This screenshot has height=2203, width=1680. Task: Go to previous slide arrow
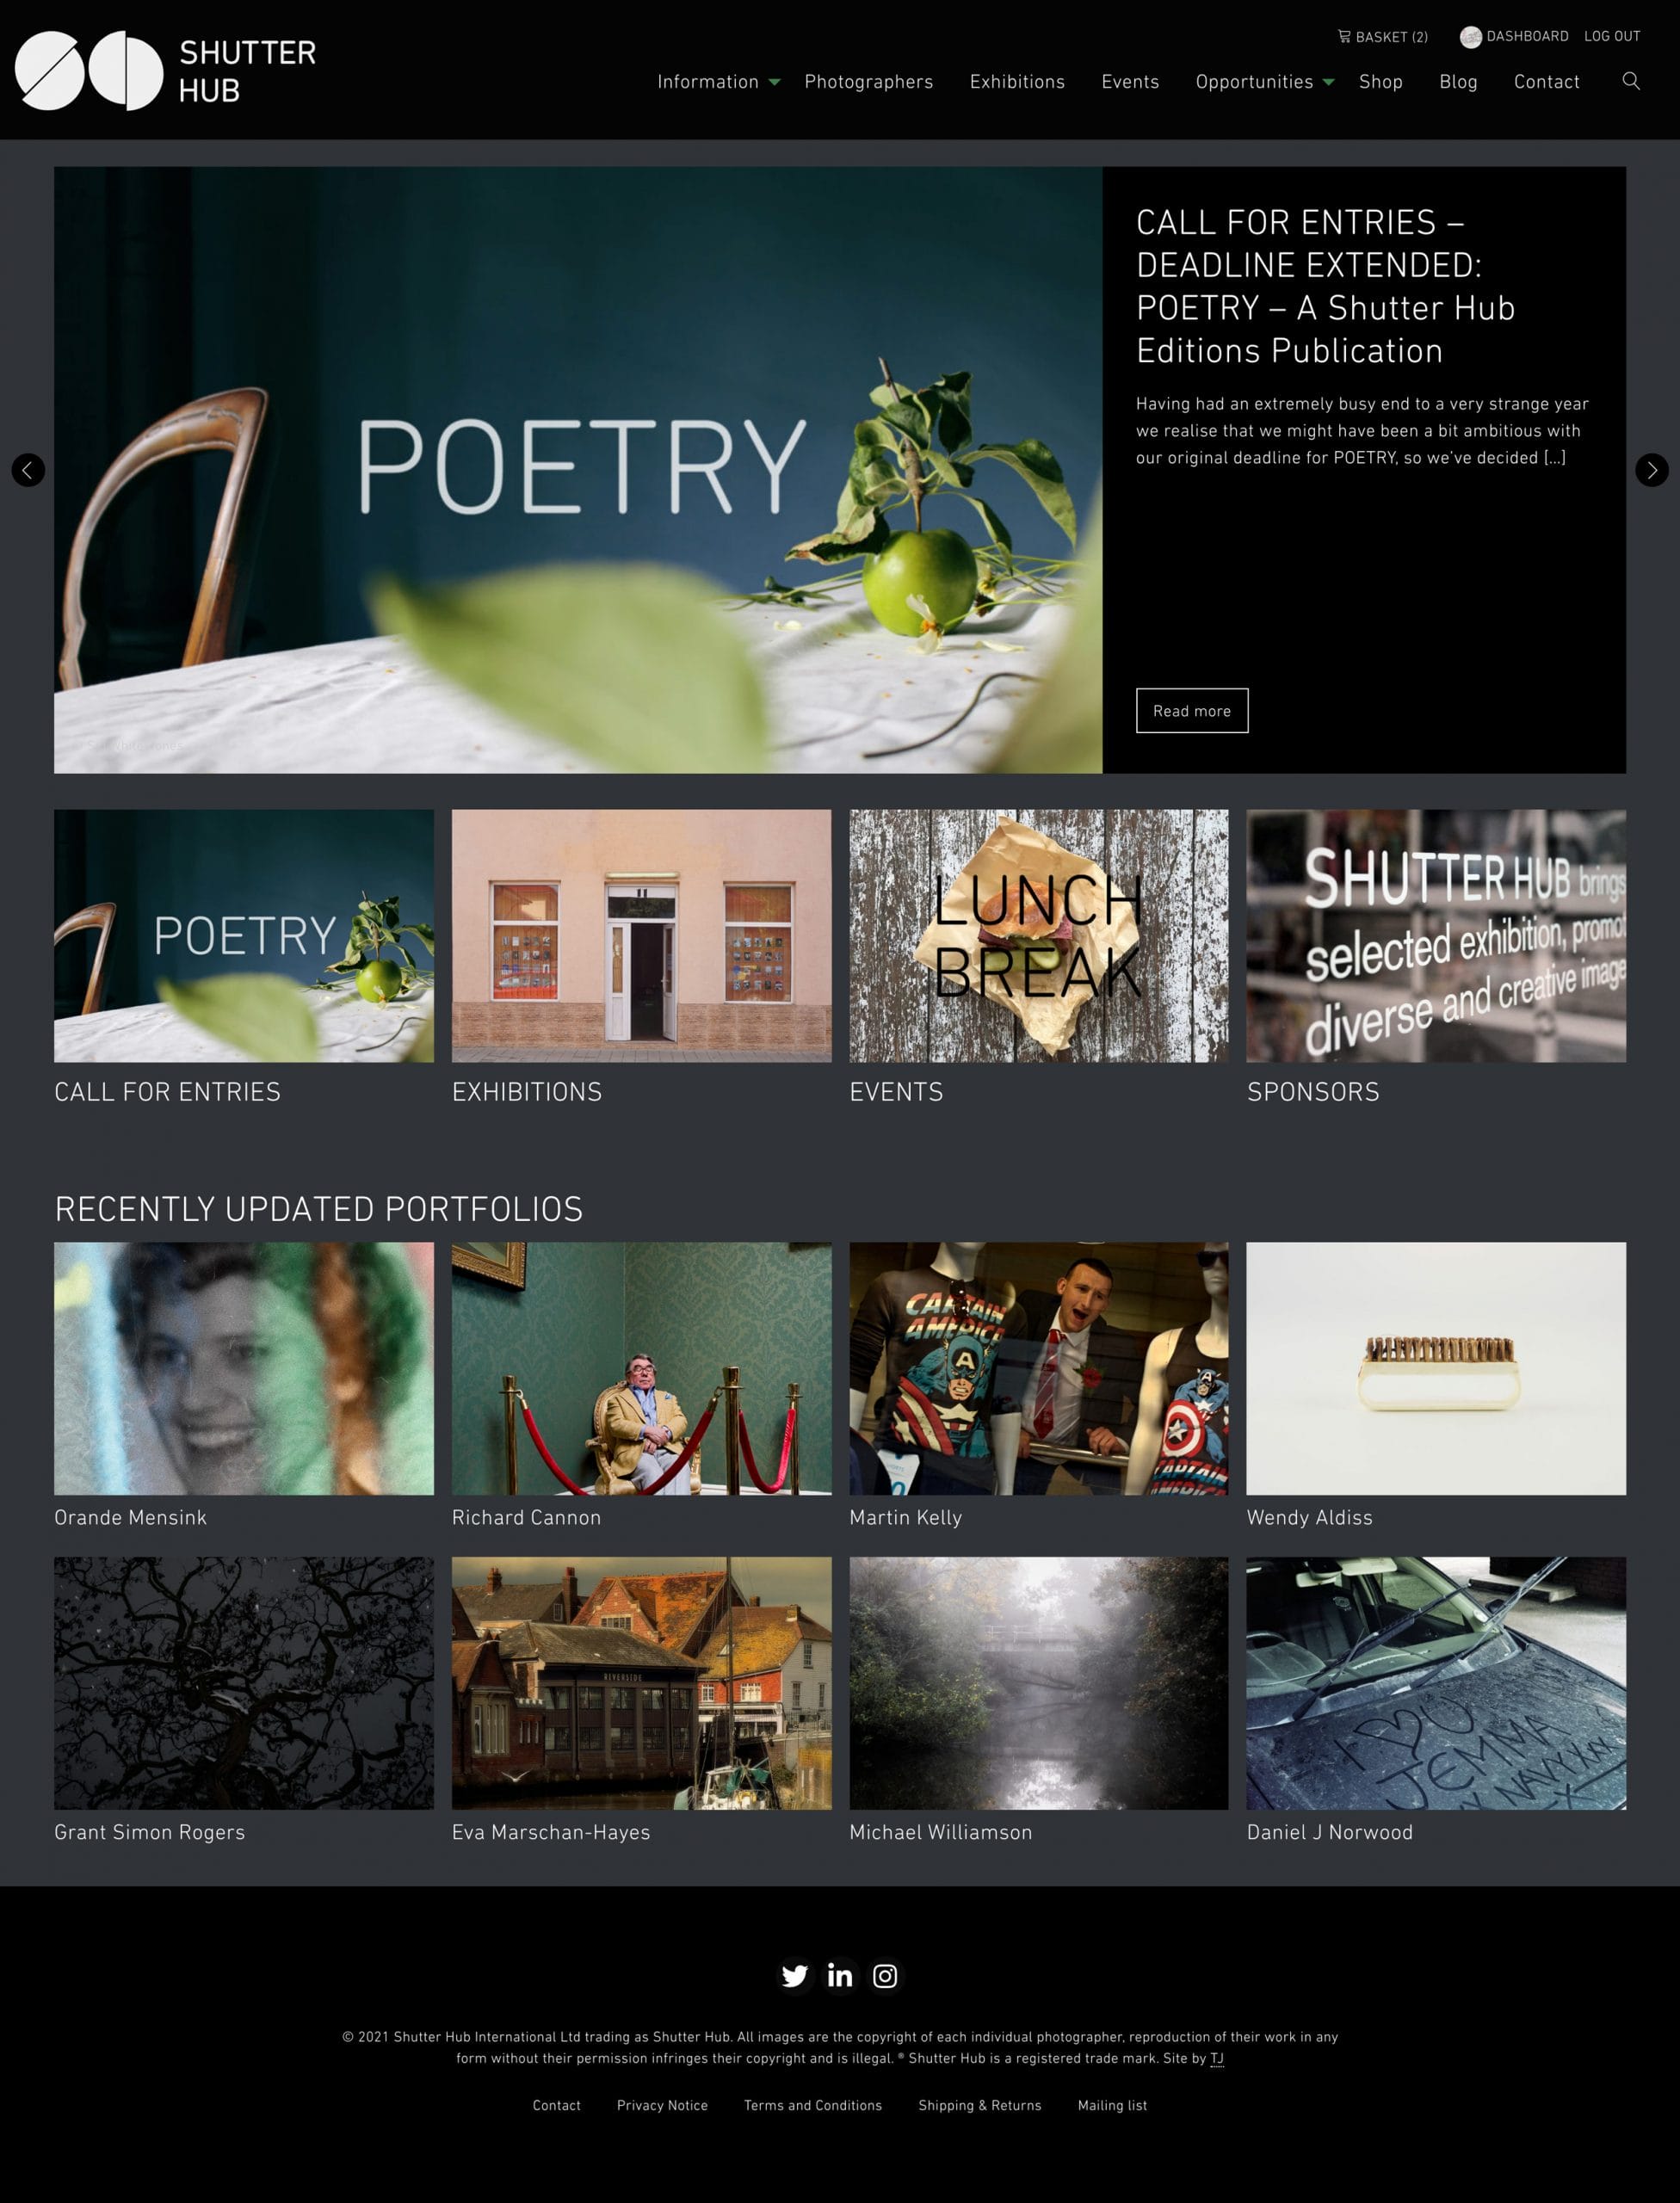pos(28,470)
